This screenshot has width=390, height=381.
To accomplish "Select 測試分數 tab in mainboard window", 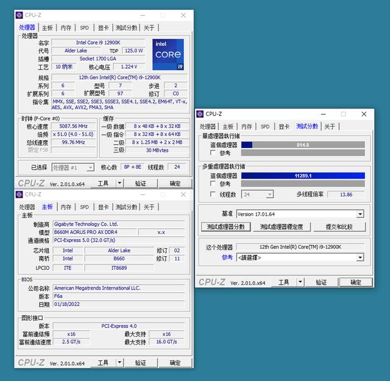I will (x=126, y=207).
